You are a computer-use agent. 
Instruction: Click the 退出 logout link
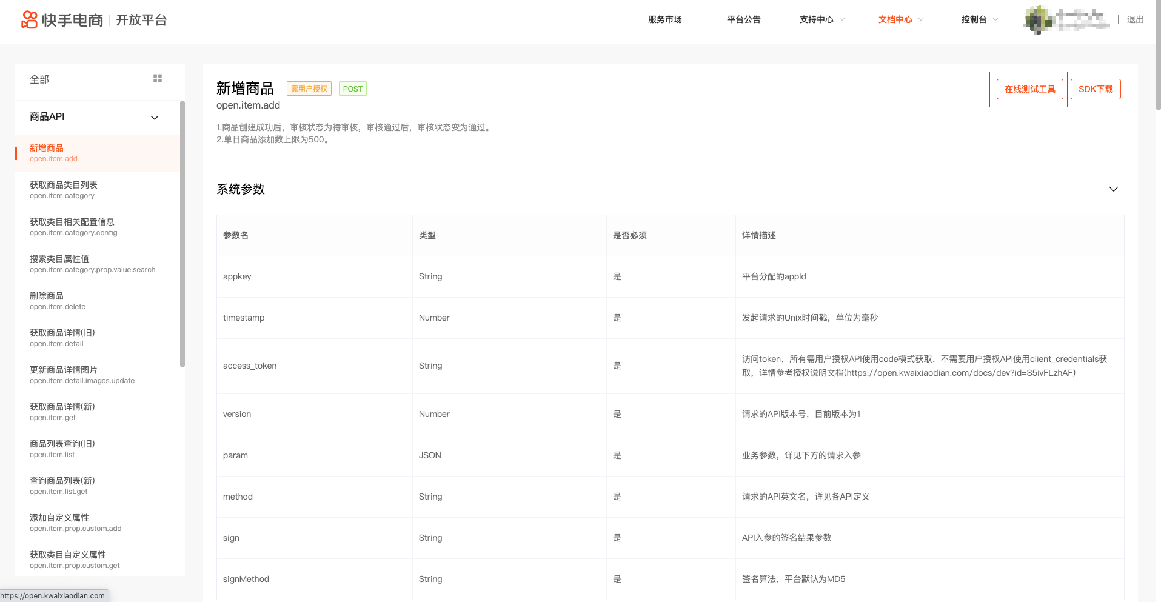1136,19
